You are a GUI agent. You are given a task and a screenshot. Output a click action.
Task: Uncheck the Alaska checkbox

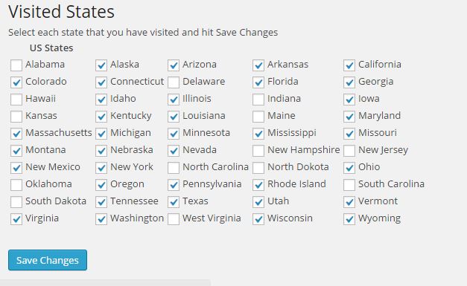click(x=101, y=65)
